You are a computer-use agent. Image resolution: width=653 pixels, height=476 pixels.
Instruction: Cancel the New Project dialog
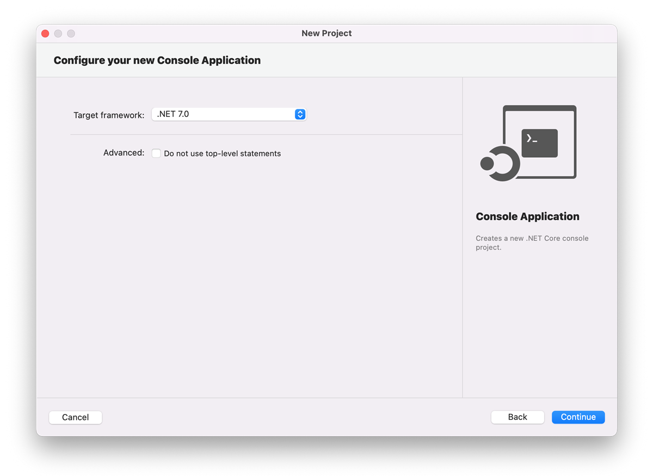75,417
